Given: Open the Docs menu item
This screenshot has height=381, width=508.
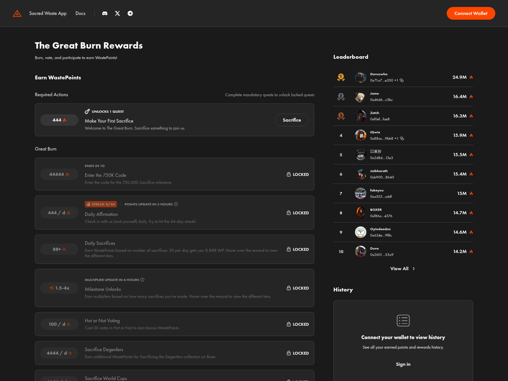Looking at the screenshot, I should coord(80,13).
